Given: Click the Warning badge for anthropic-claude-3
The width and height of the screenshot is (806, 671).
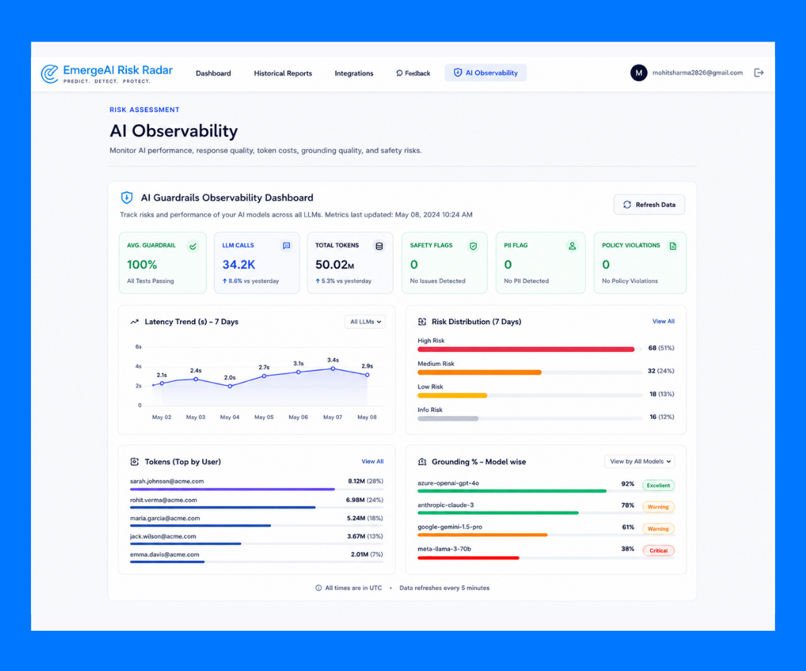Looking at the screenshot, I should tap(658, 507).
